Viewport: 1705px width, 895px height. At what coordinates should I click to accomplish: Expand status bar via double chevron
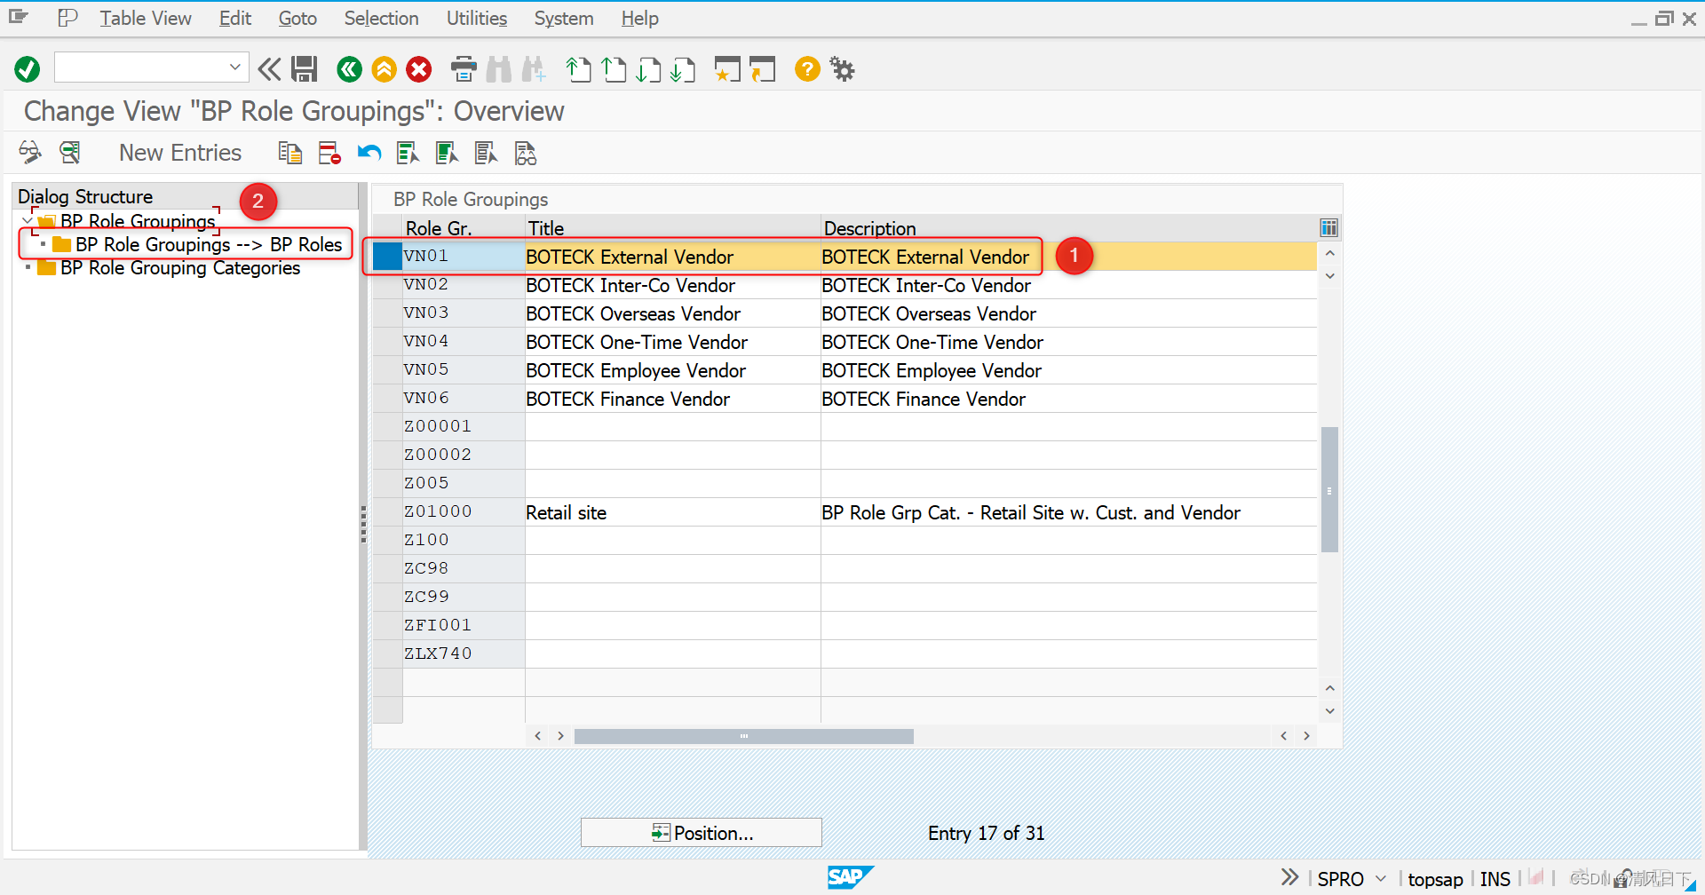(x=1290, y=877)
